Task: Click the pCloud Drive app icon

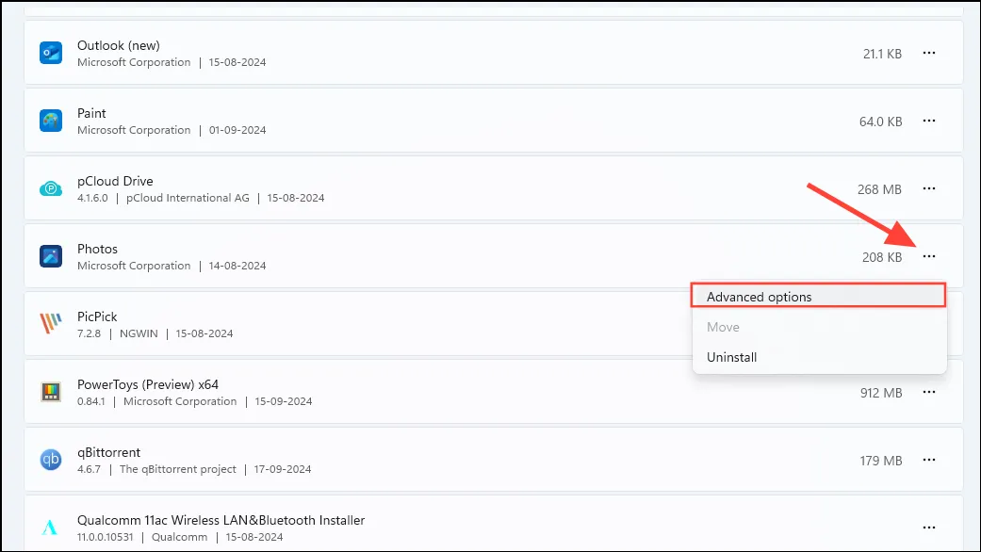Action: pyautogui.click(x=51, y=188)
